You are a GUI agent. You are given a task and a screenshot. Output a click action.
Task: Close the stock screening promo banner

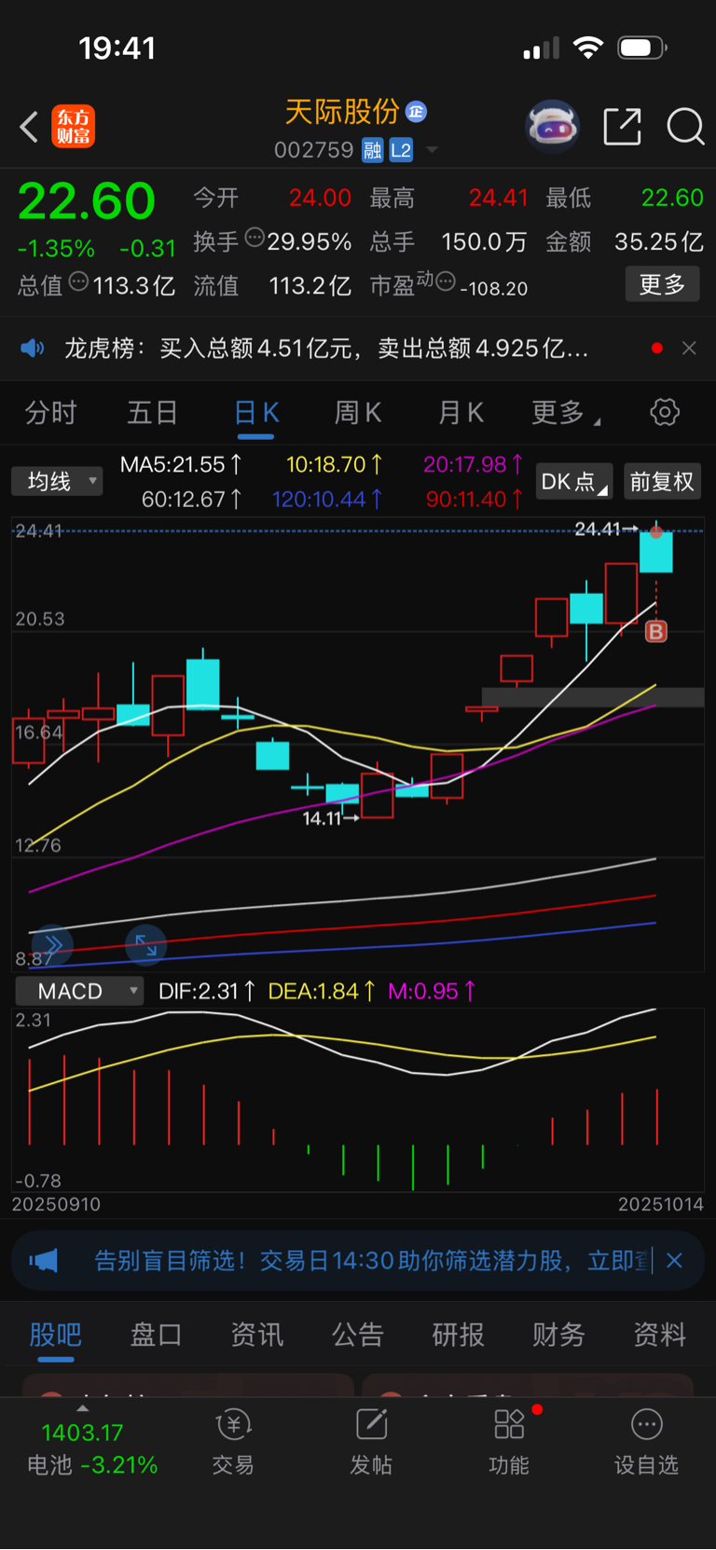tap(675, 1260)
